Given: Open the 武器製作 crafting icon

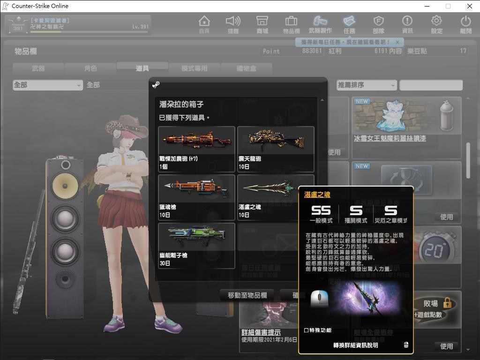Looking at the screenshot, I should 320,24.
